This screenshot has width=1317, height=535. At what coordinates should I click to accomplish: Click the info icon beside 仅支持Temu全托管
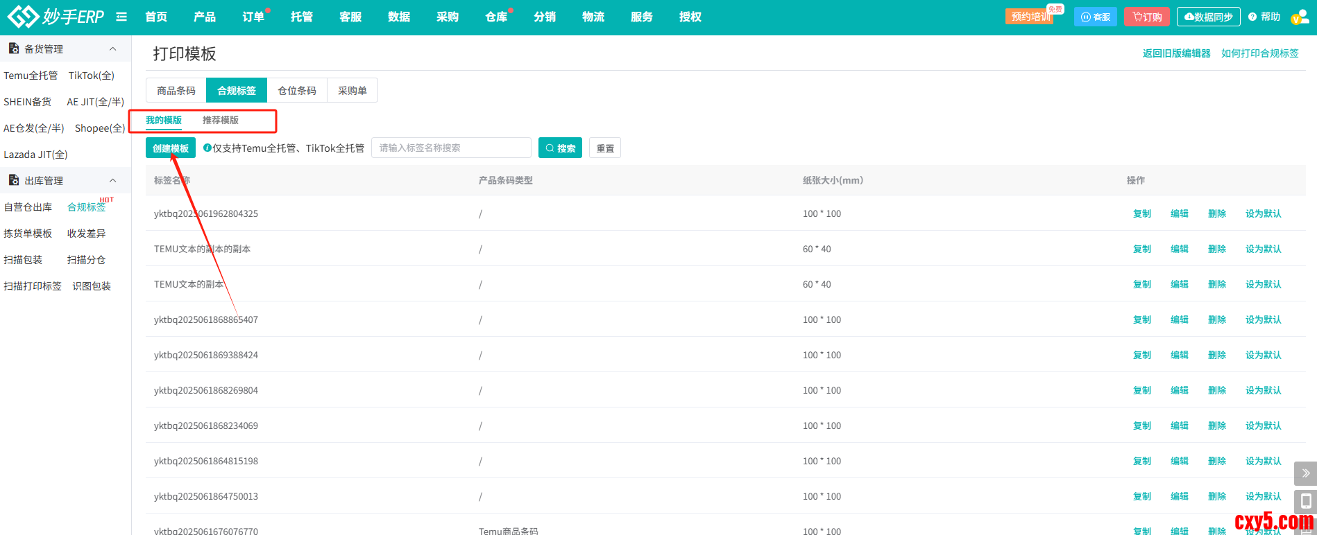[x=207, y=148]
